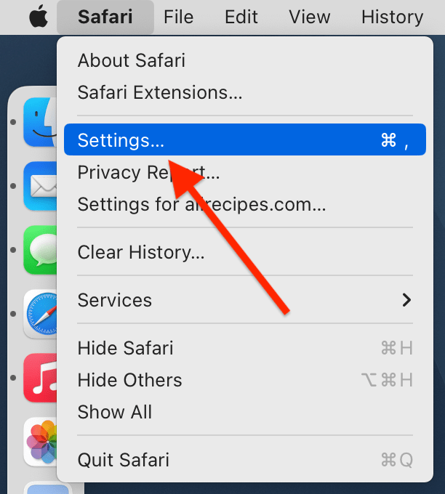This screenshot has height=494, width=445.
Task: Open the Mail dock icon
Action: point(41,186)
